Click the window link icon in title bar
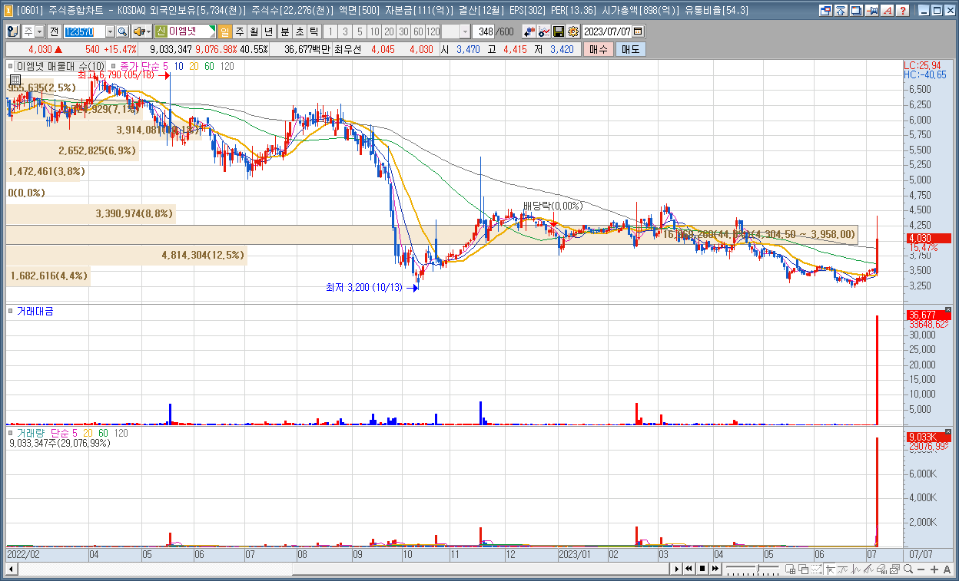The height and width of the screenshot is (581, 959). (x=825, y=11)
